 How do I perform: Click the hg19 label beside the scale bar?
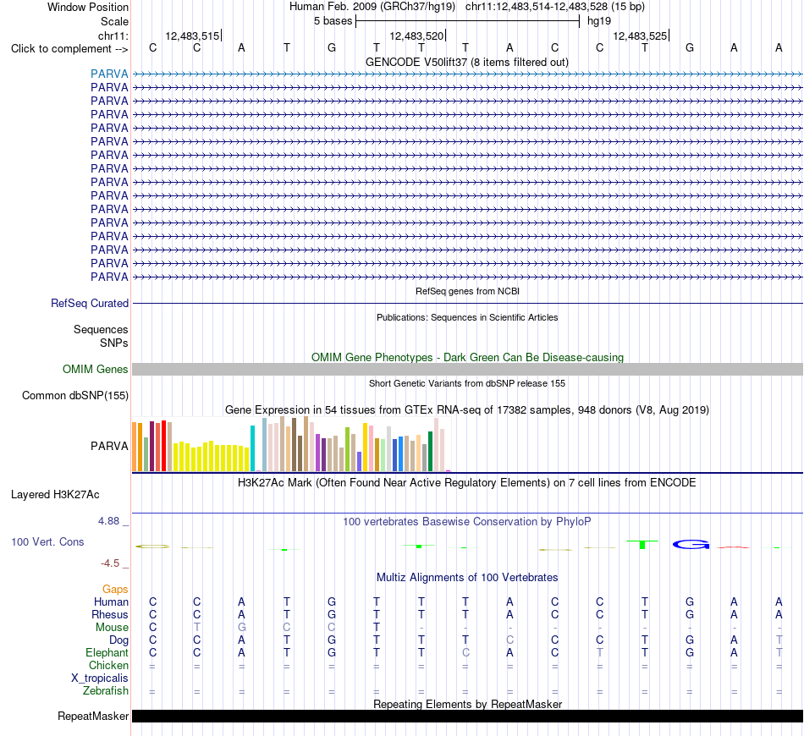[599, 21]
